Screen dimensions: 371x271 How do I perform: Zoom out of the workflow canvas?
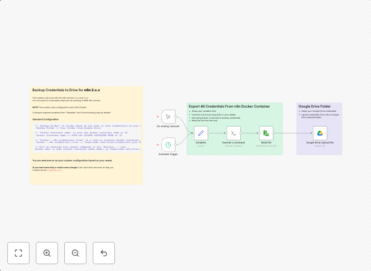75,253
